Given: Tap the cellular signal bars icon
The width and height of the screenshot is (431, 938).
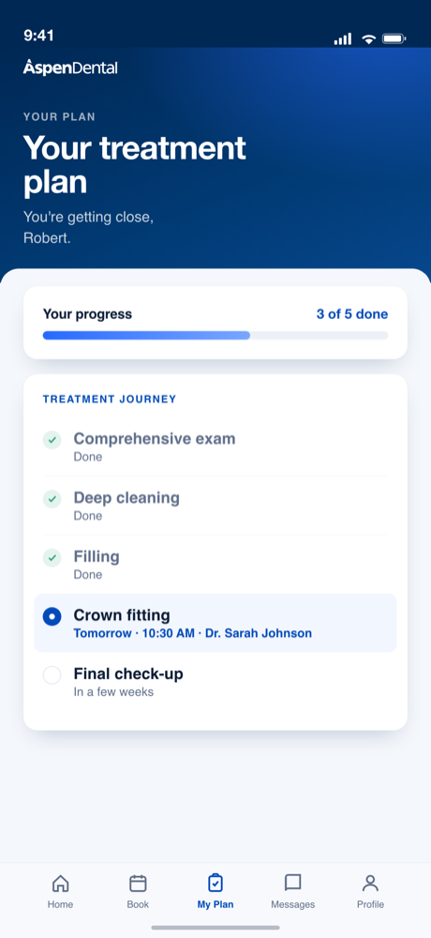Looking at the screenshot, I should [343, 39].
